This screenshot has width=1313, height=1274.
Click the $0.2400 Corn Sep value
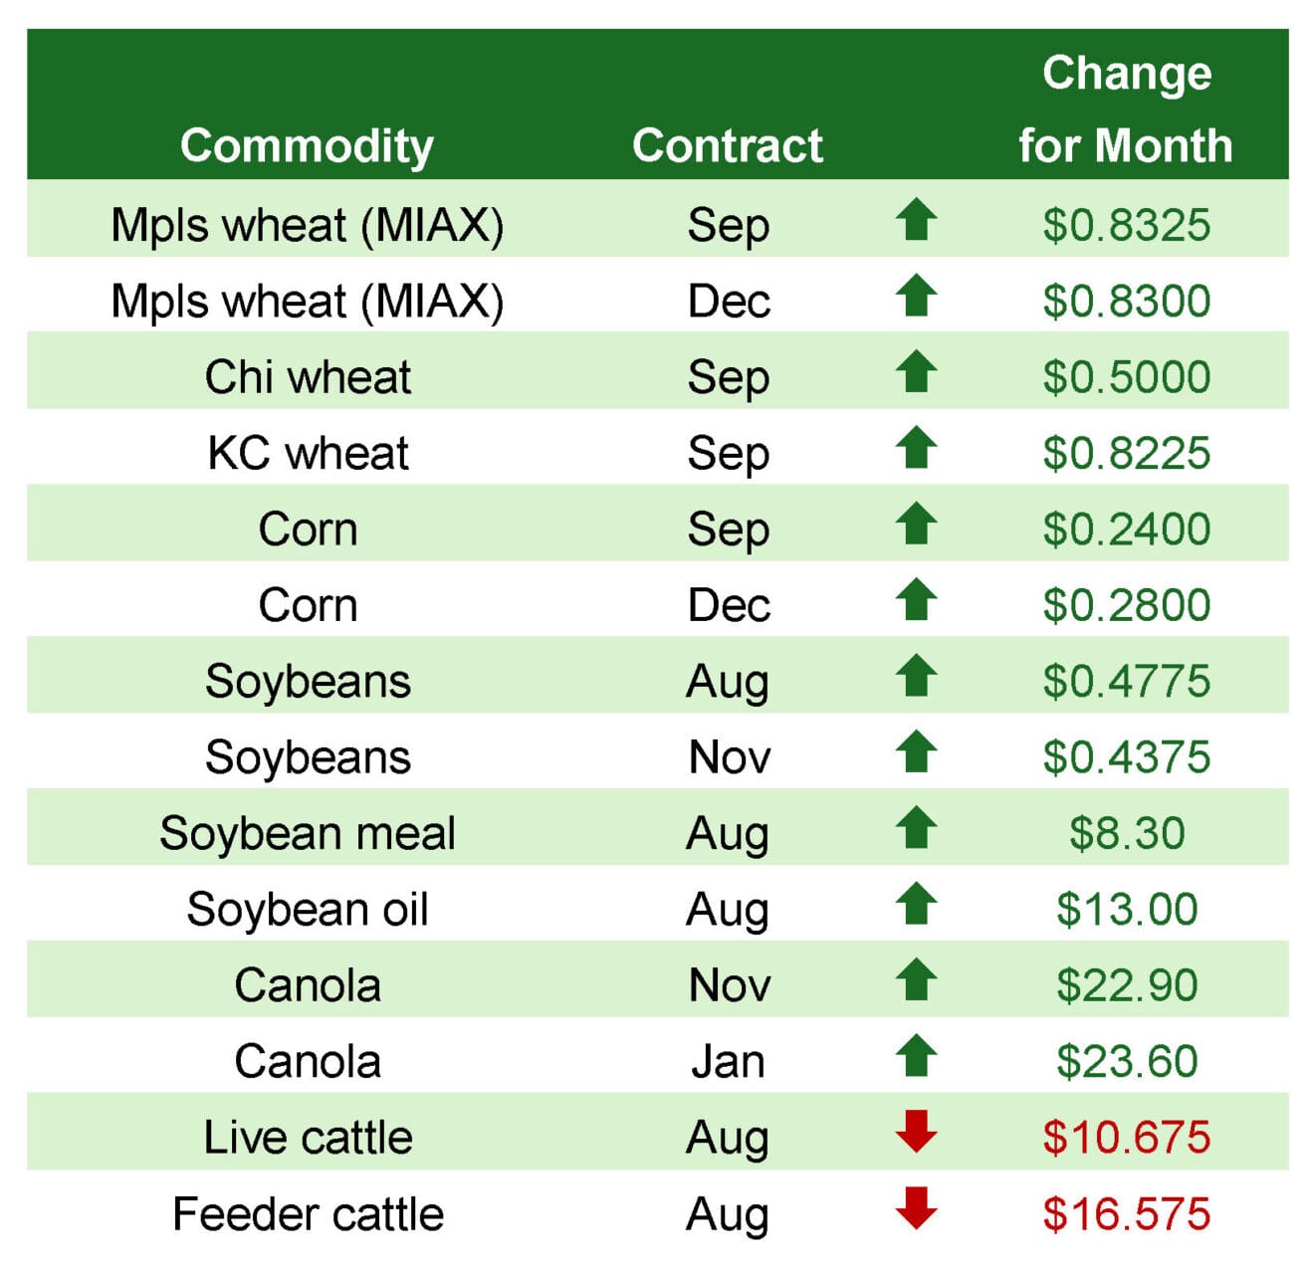[1126, 530]
